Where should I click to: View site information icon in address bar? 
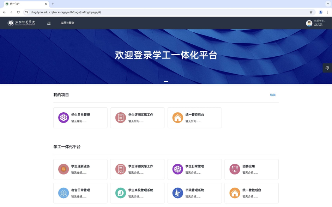click(x=26, y=12)
